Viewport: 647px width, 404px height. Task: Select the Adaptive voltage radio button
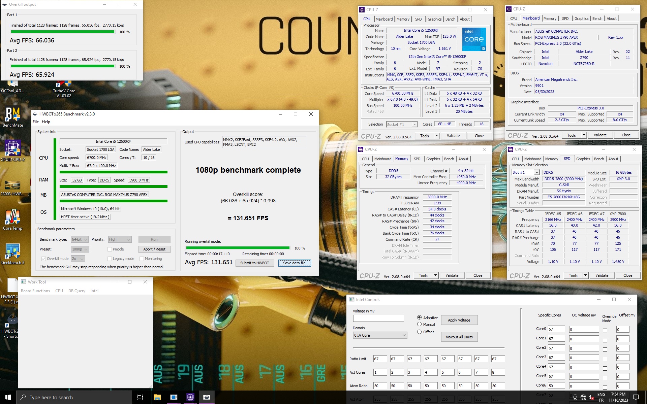[x=420, y=317]
